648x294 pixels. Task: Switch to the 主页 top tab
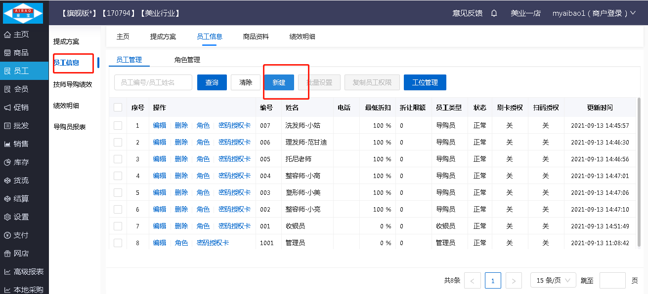click(x=123, y=37)
